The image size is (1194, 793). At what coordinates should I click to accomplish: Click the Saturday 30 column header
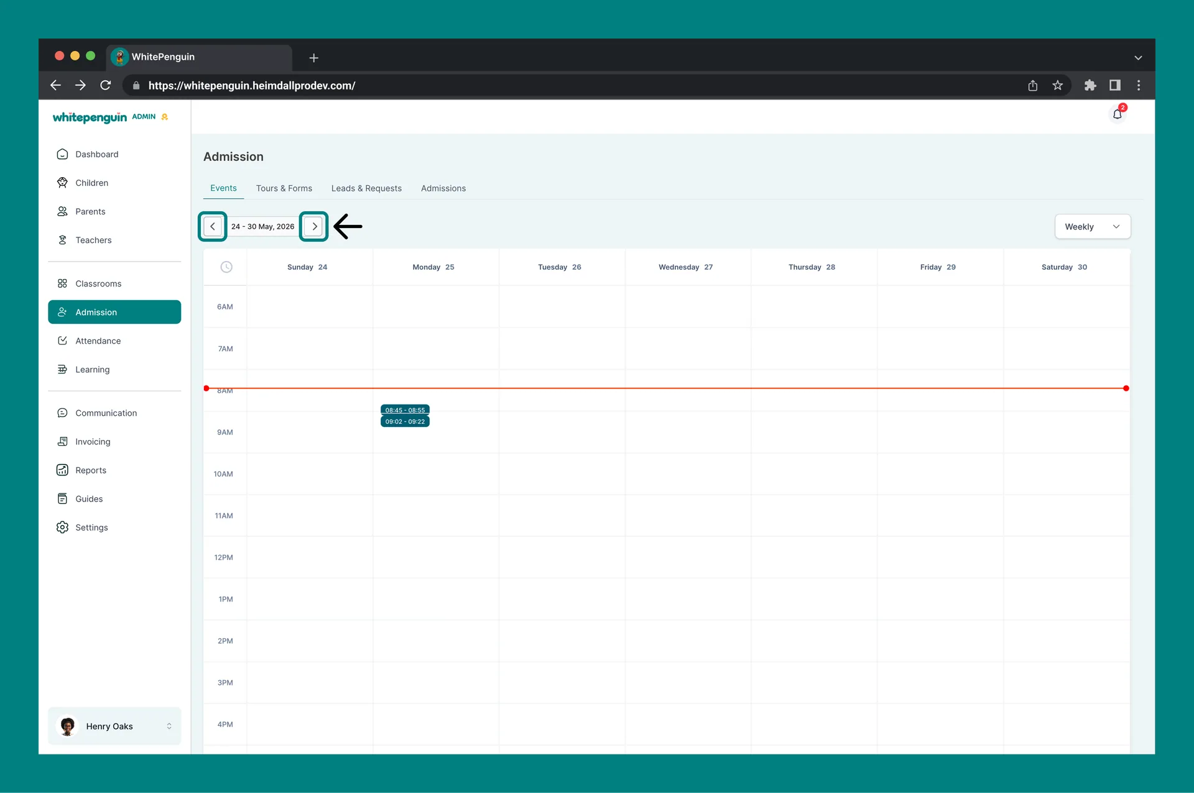coord(1065,267)
